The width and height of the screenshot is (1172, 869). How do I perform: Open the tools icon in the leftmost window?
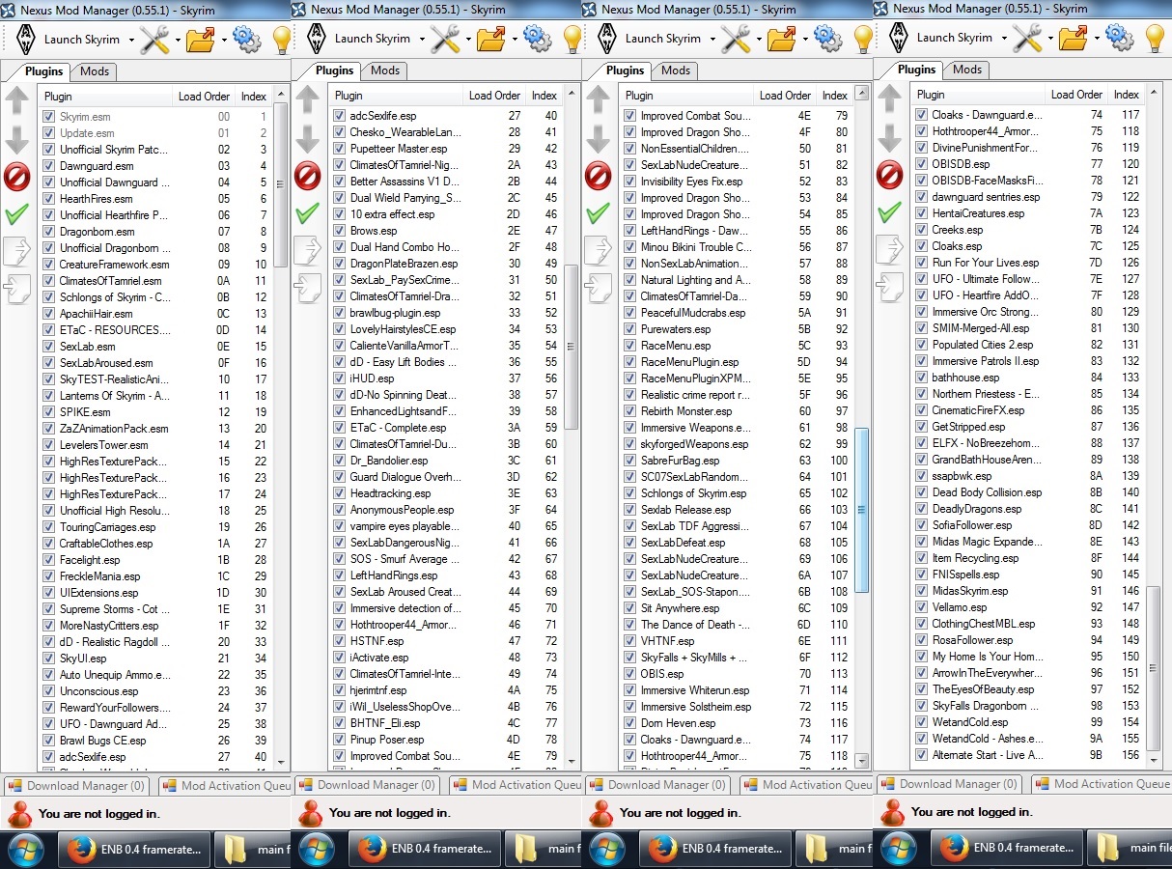tap(154, 40)
